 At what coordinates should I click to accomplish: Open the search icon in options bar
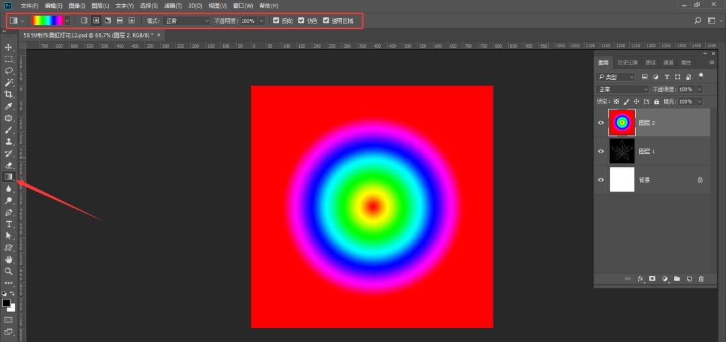[698, 21]
